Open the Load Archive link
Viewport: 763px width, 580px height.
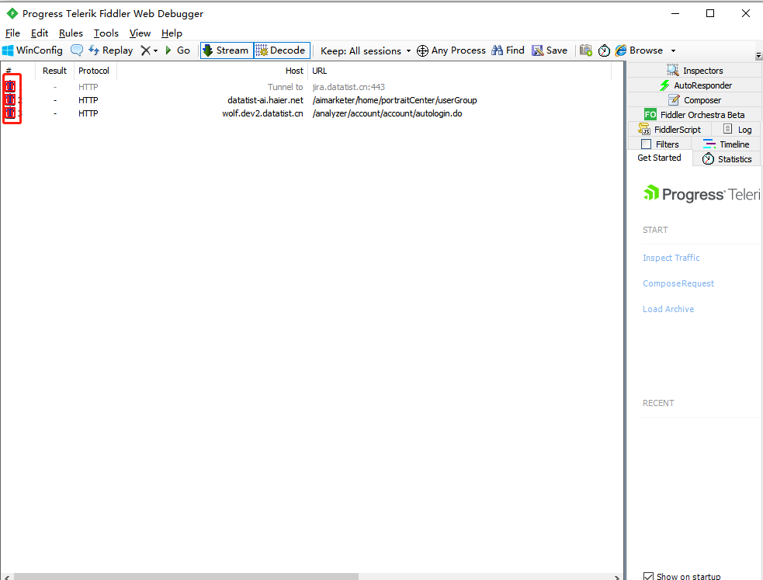click(x=668, y=309)
